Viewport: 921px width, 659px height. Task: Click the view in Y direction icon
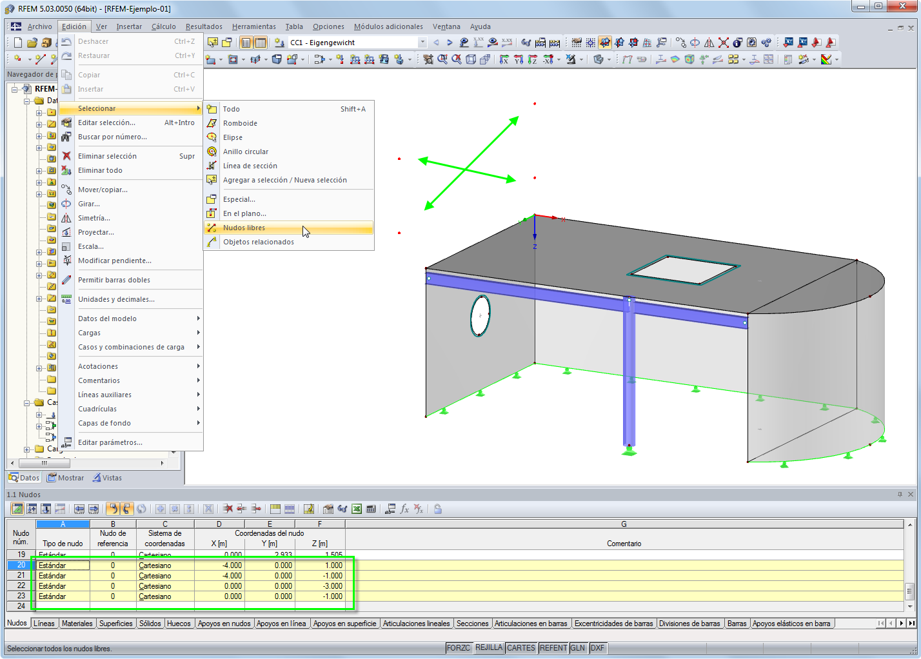coord(519,59)
